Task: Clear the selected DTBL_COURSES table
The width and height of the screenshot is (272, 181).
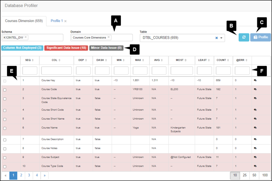Action: (216, 38)
